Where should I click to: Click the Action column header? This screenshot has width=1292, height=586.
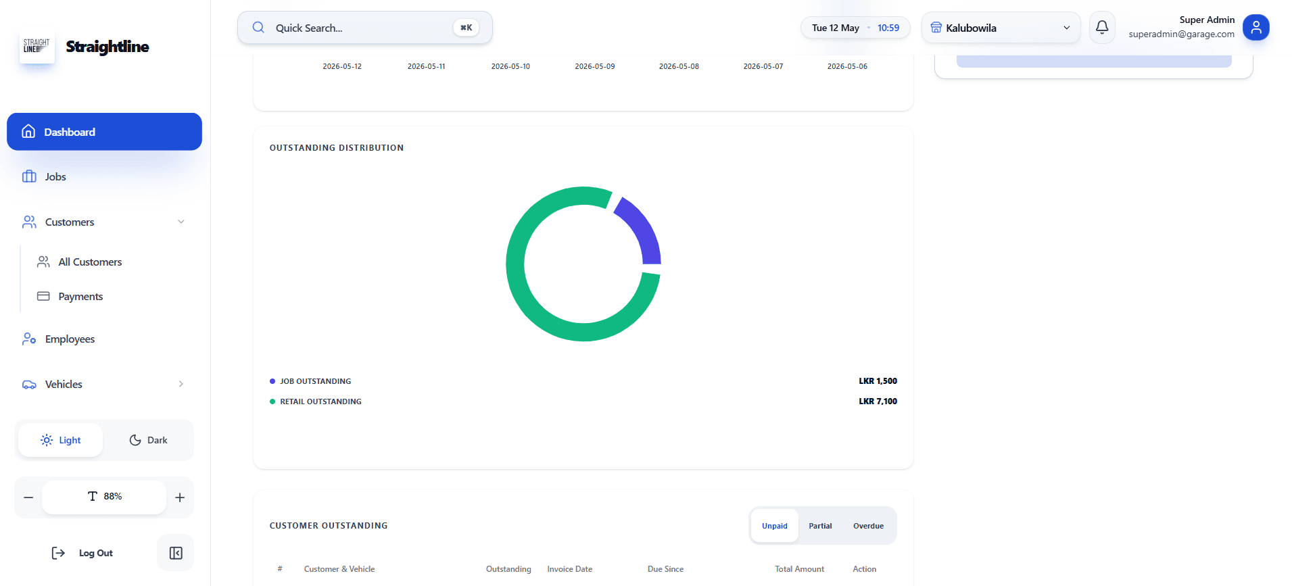(864, 569)
